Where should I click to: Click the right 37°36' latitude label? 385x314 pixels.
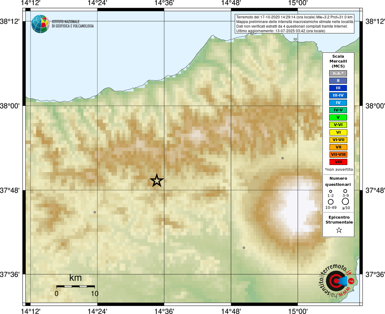coord(375,274)
